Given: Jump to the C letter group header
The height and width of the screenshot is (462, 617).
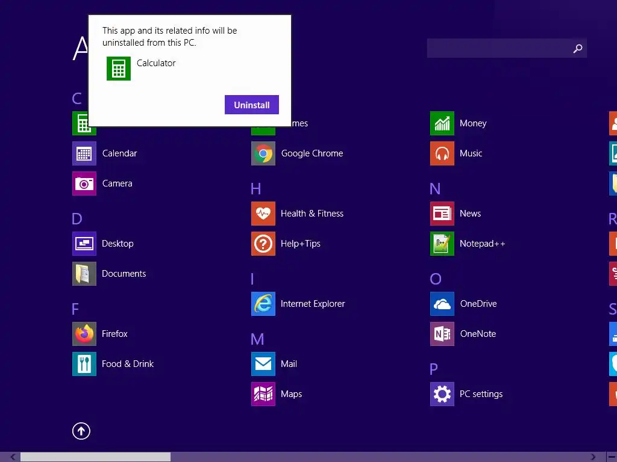Looking at the screenshot, I should [x=77, y=98].
